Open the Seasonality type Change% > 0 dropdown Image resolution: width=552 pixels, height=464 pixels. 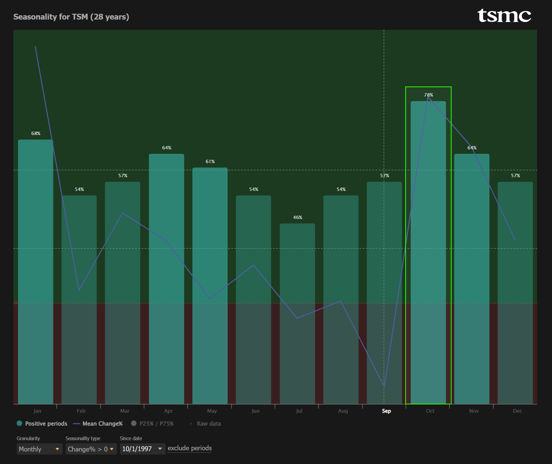pos(91,449)
